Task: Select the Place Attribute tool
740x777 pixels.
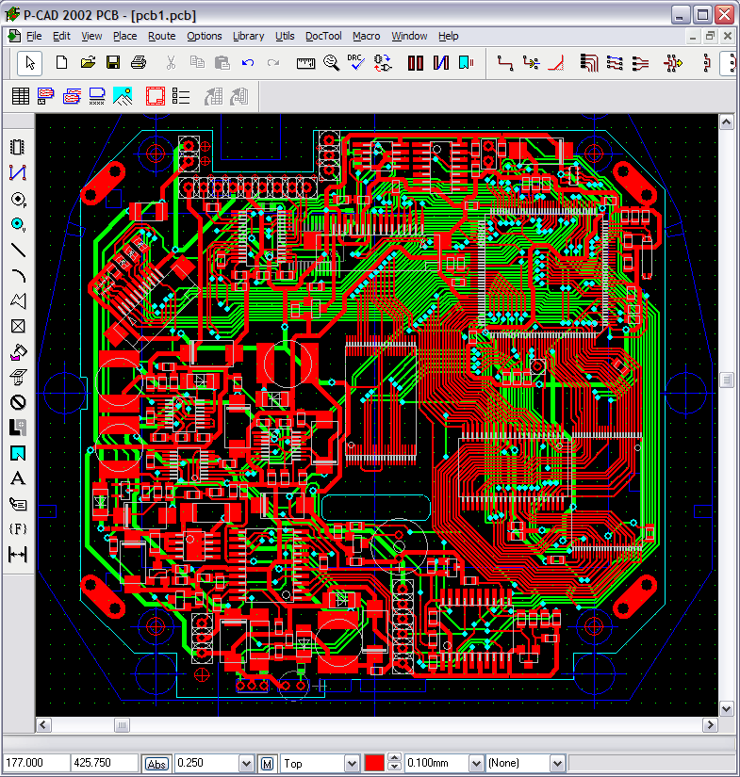Action: tap(18, 504)
